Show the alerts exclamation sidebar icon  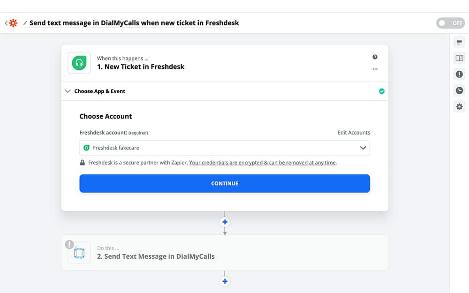[x=459, y=74]
